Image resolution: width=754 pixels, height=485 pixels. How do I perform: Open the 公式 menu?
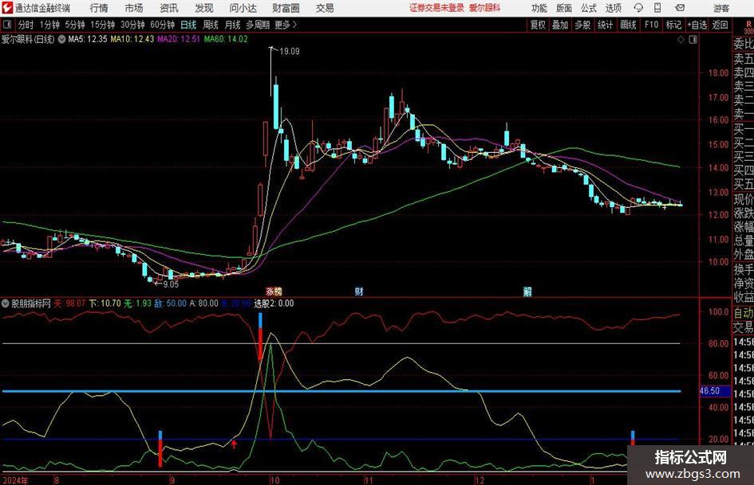point(588,8)
